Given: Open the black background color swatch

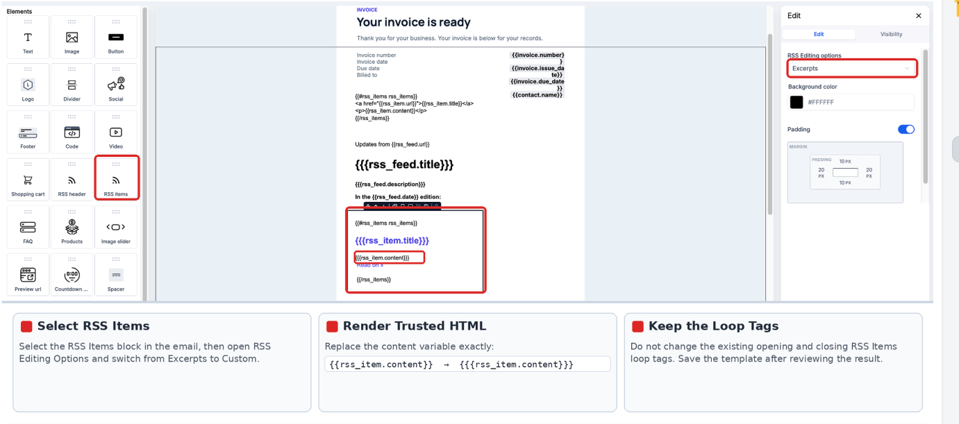Looking at the screenshot, I should coord(797,102).
